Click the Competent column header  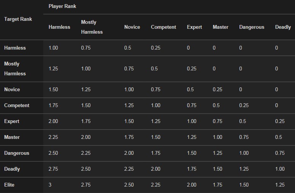point(164,27)
